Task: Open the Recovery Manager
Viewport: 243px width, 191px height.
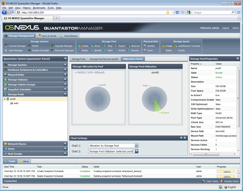Action: (x=62, y=51)
